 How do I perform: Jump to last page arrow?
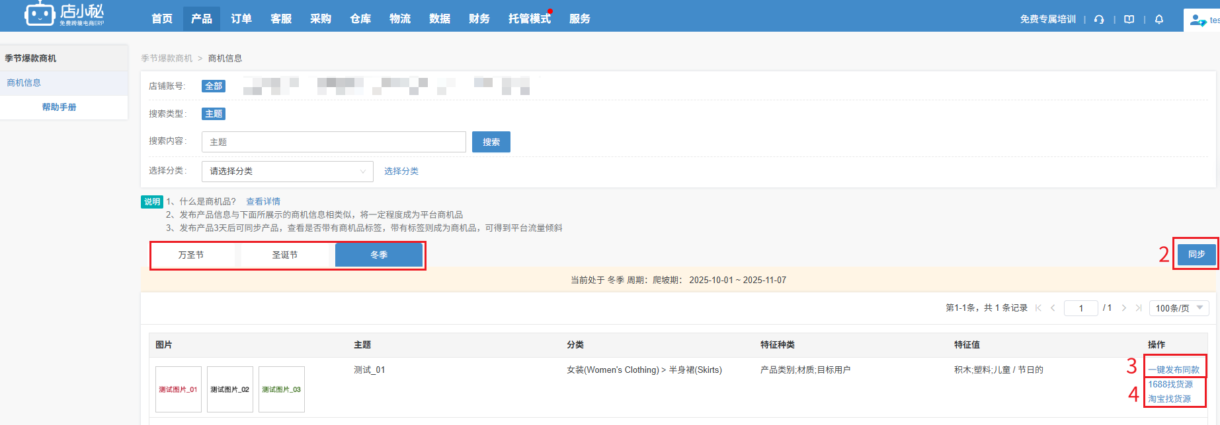(1139, 308)
